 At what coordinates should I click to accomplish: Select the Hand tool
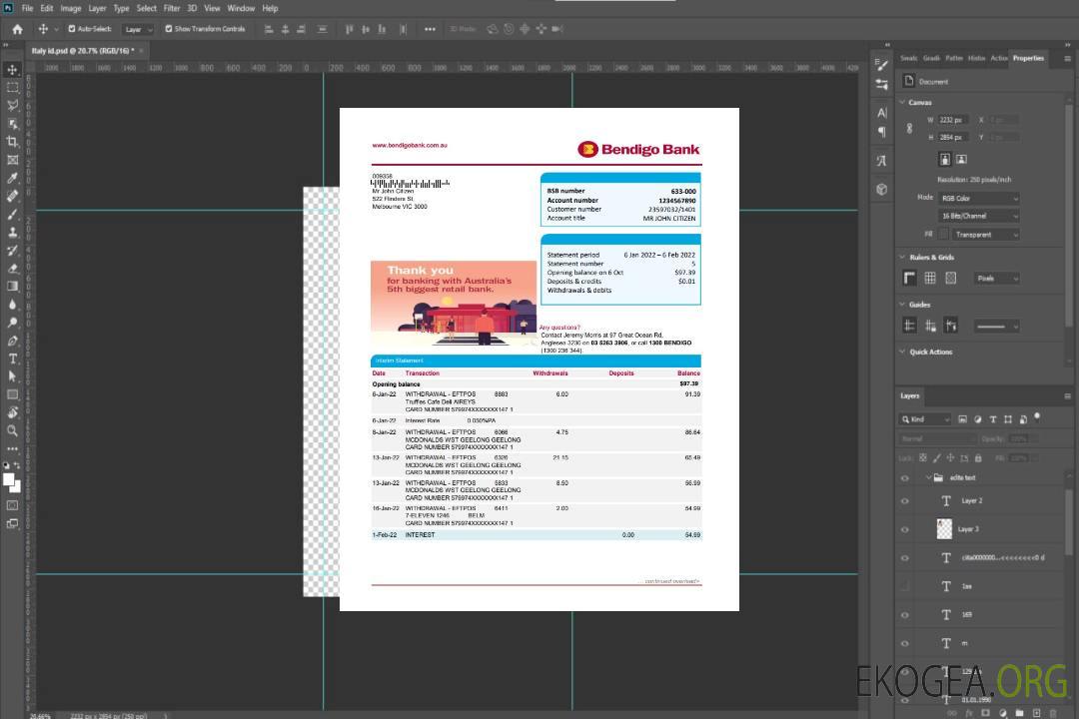(12, 412)
